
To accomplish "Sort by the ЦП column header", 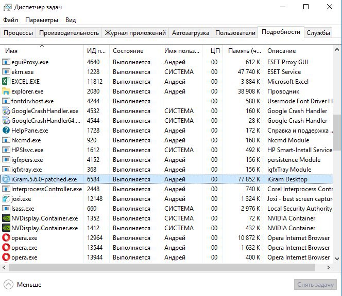I will coord(213,51).
